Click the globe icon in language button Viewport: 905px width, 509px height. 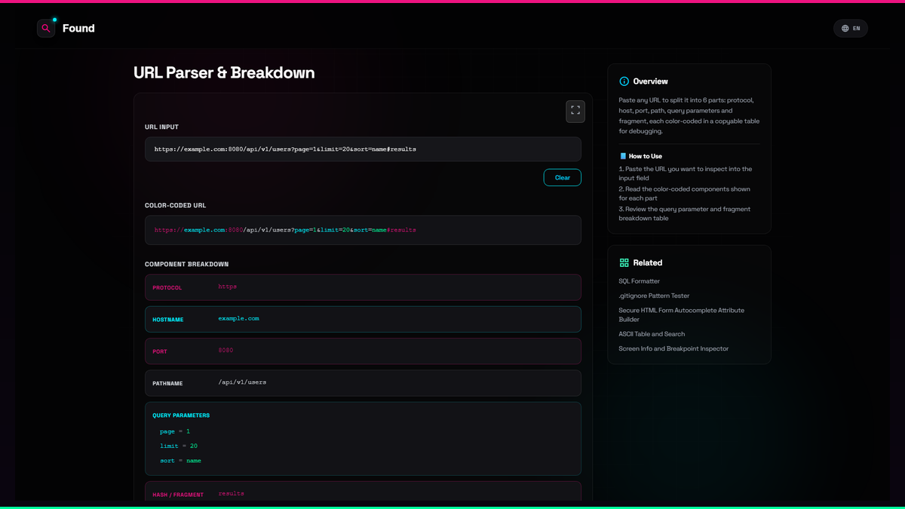pyautogui.click(x=845, y=29)
